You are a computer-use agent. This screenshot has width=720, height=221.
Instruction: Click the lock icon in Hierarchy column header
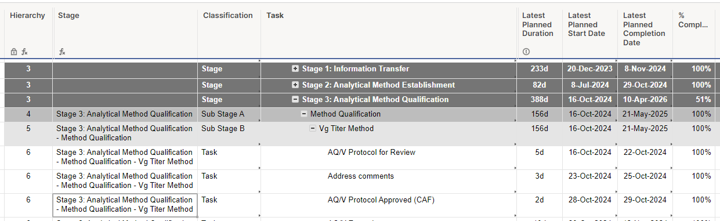point(14,52)
